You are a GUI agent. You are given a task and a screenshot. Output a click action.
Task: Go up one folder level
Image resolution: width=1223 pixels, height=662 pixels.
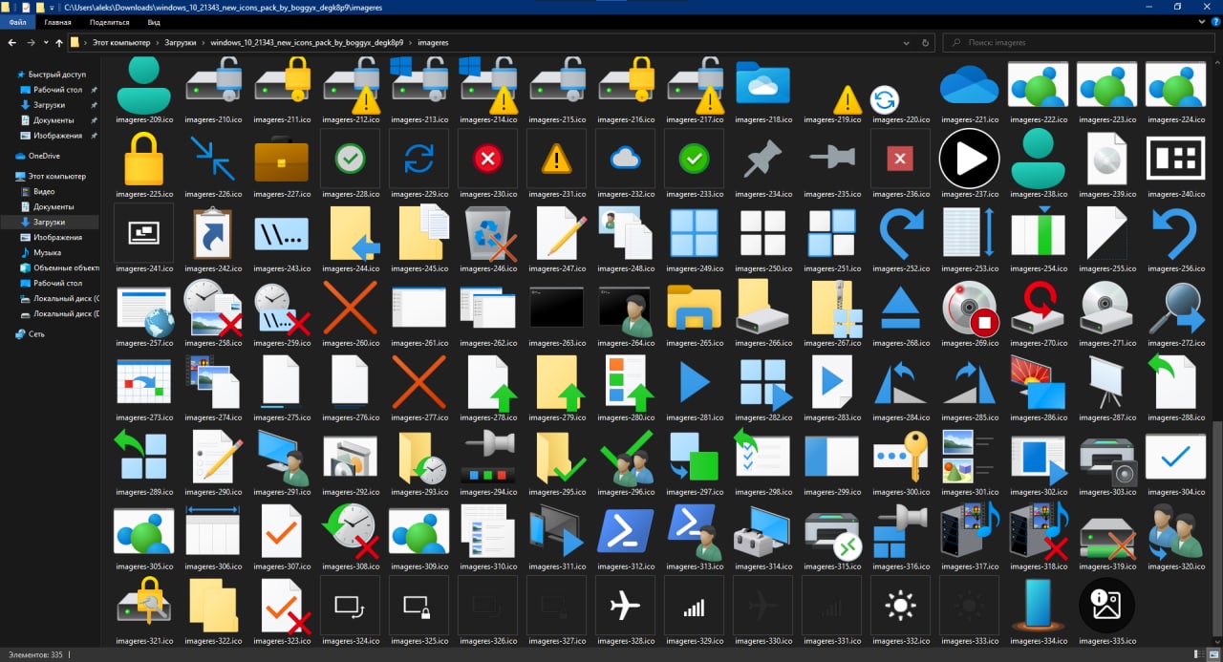[x=59, y=43]
